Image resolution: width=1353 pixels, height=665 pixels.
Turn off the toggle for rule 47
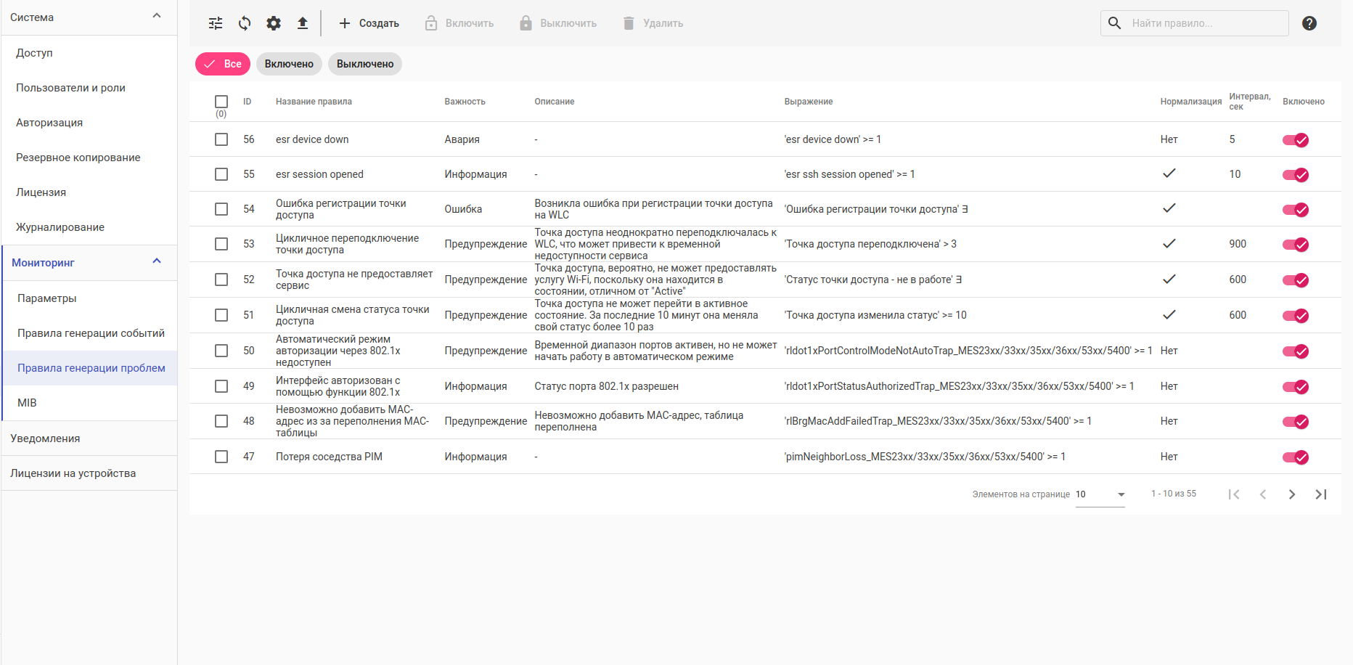click(1296, 457)
